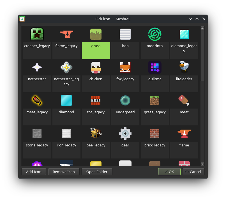226x200 pixels.
Task: Select the brick_legacy icon
Action: [155, 134]
